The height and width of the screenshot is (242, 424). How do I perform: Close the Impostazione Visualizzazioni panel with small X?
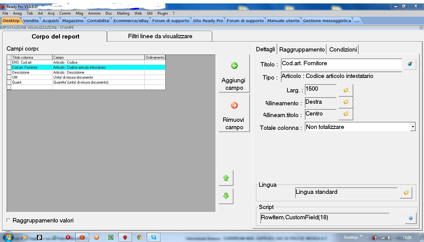pyautogui.click(x=421, y=28)
